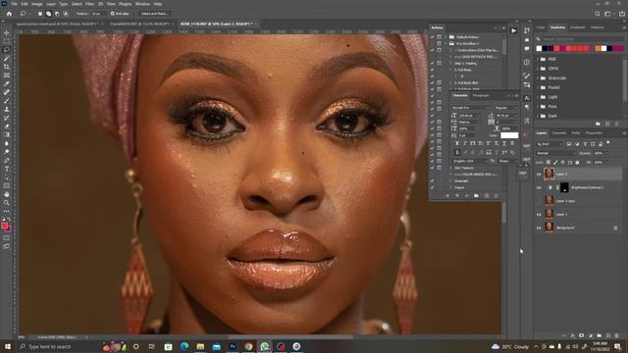Open Microsoft Edge from the taskbar
Viewport: 628px width, 353px height.
(x=184, y=346)
